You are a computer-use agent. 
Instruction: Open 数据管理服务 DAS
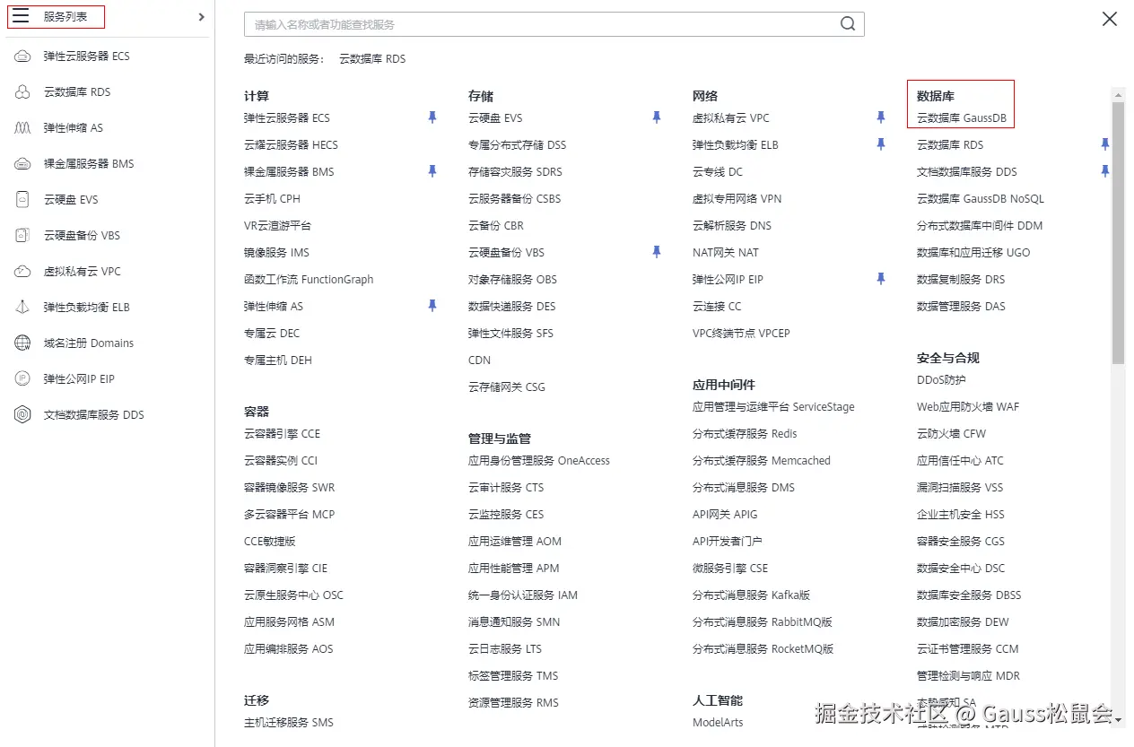(961, 307)
